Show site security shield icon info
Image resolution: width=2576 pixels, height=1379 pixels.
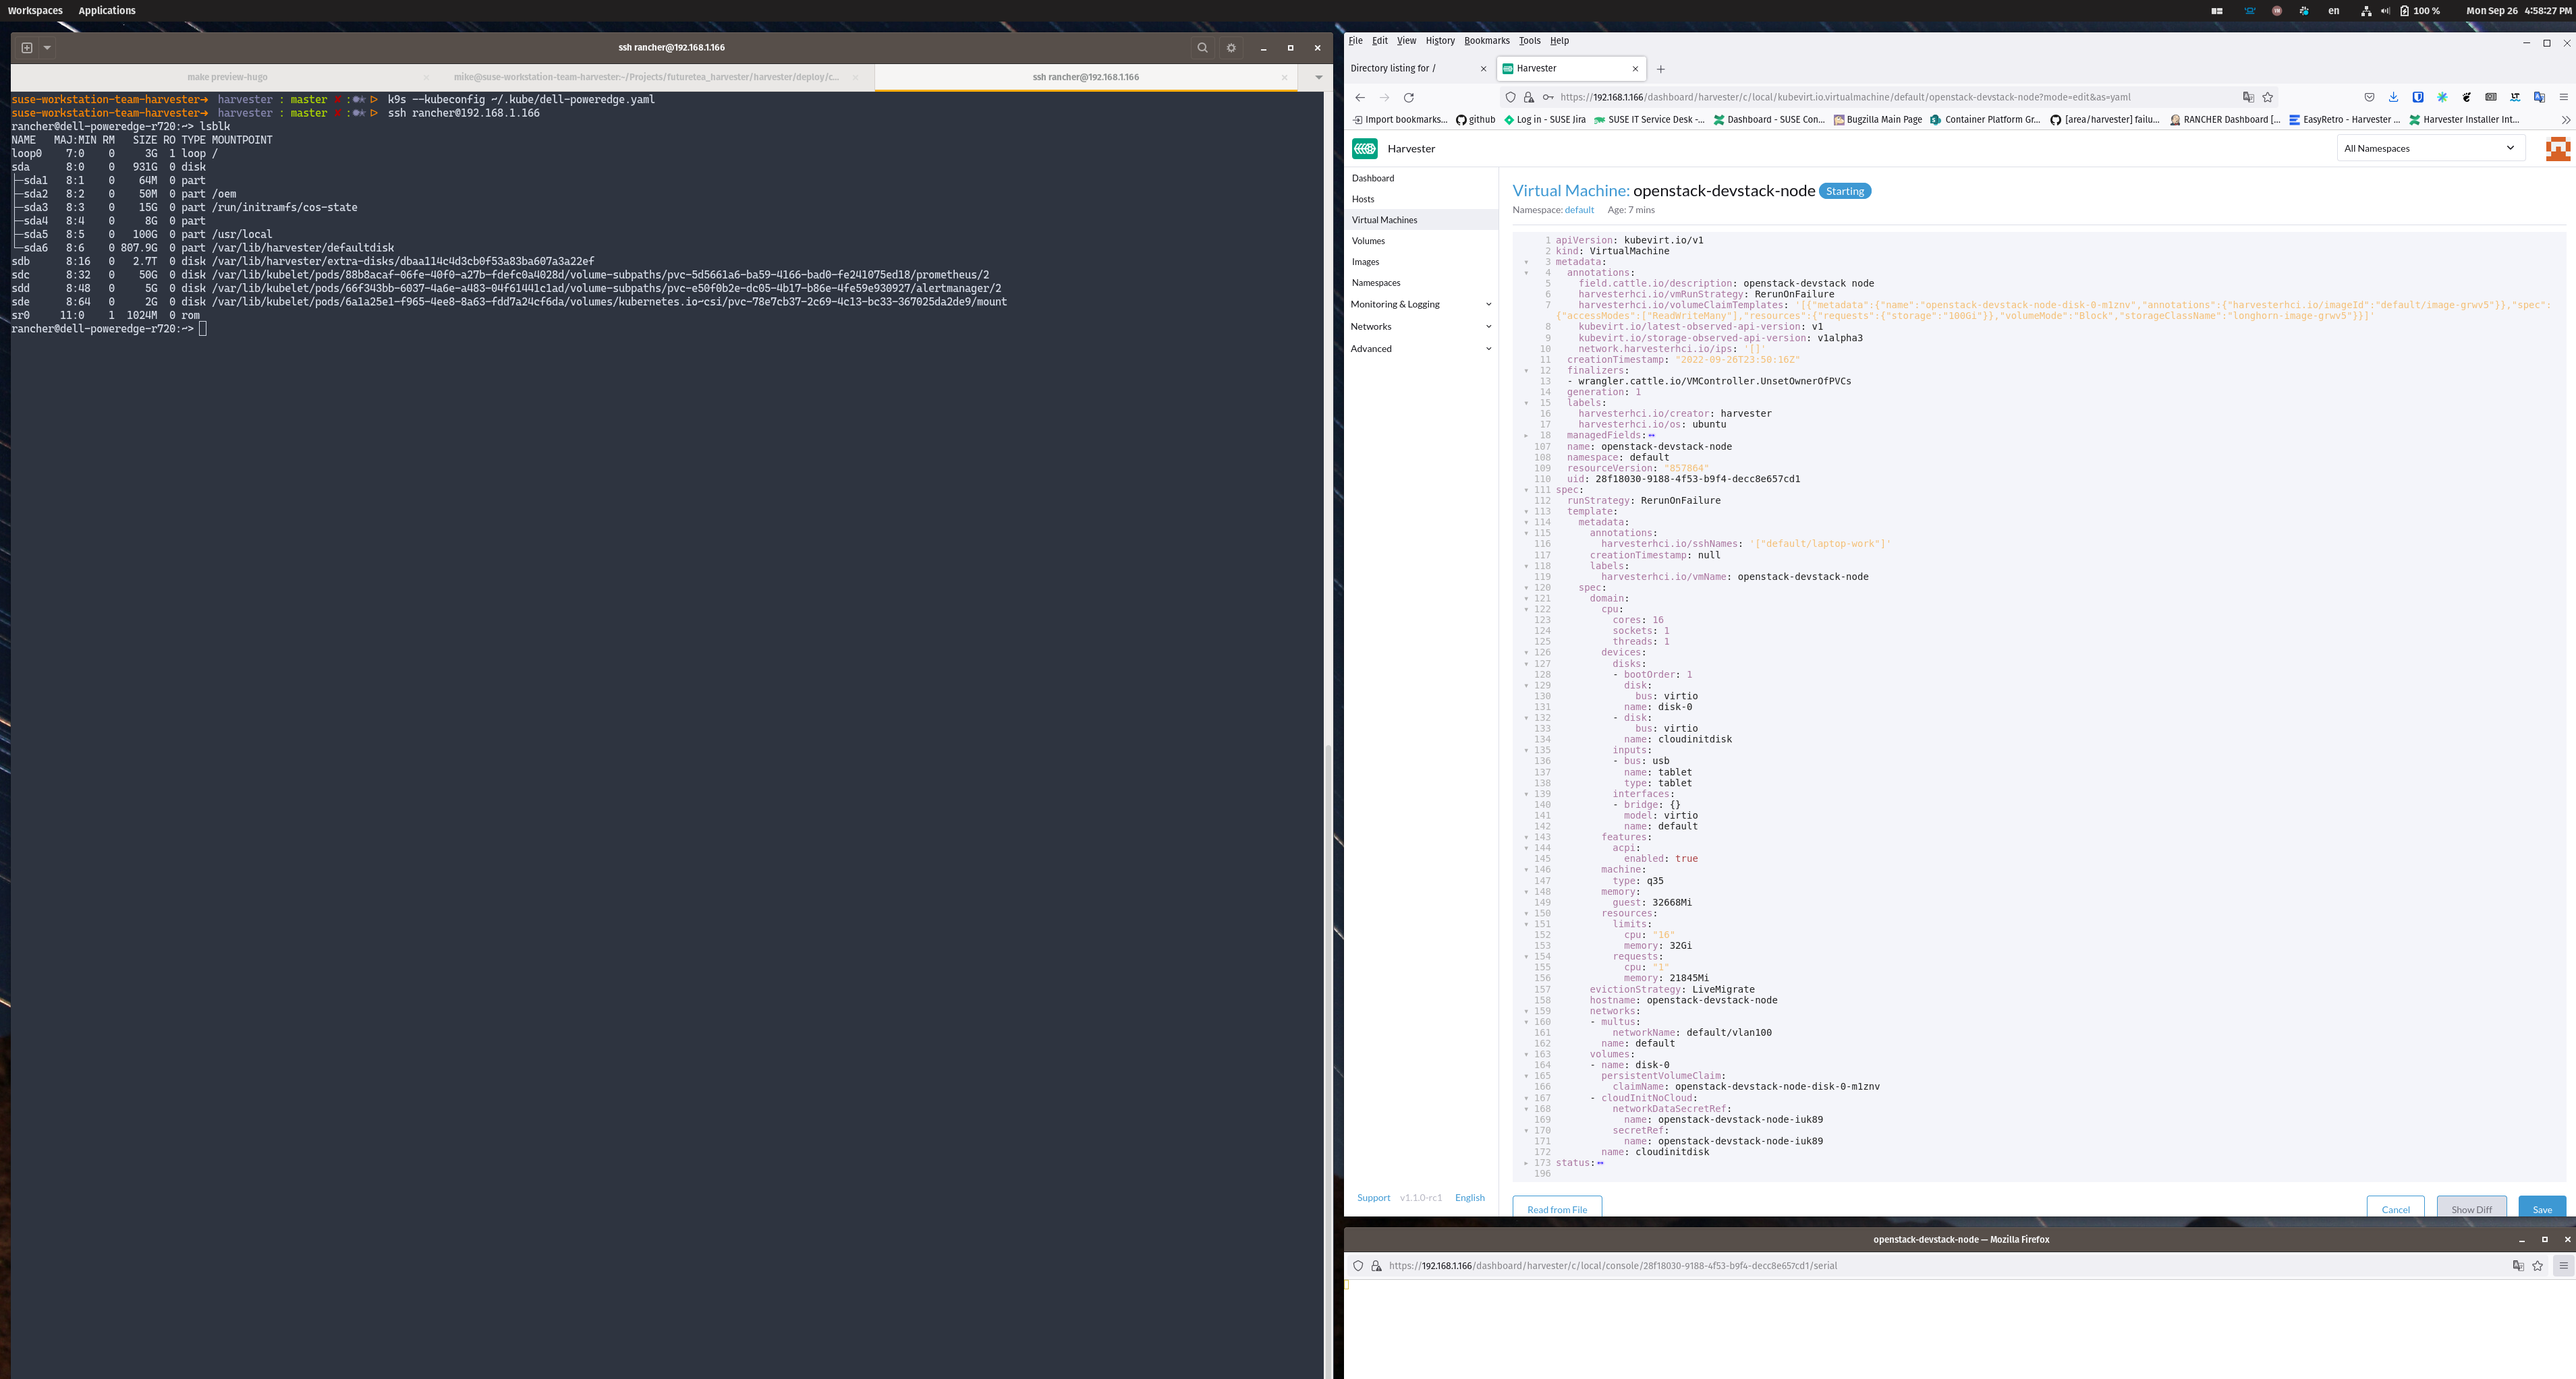tap(1510, 97)
